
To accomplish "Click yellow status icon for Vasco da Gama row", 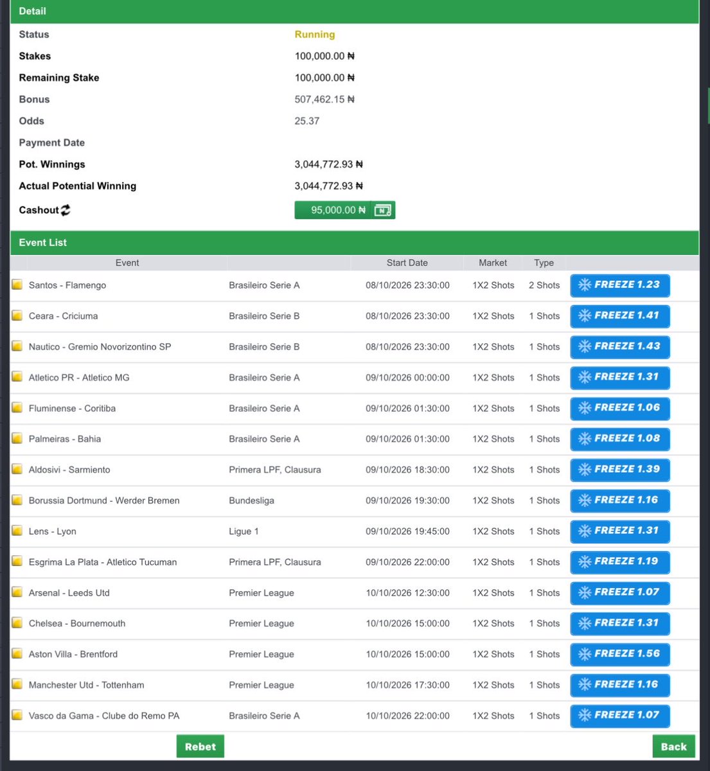I will point(17,715).
